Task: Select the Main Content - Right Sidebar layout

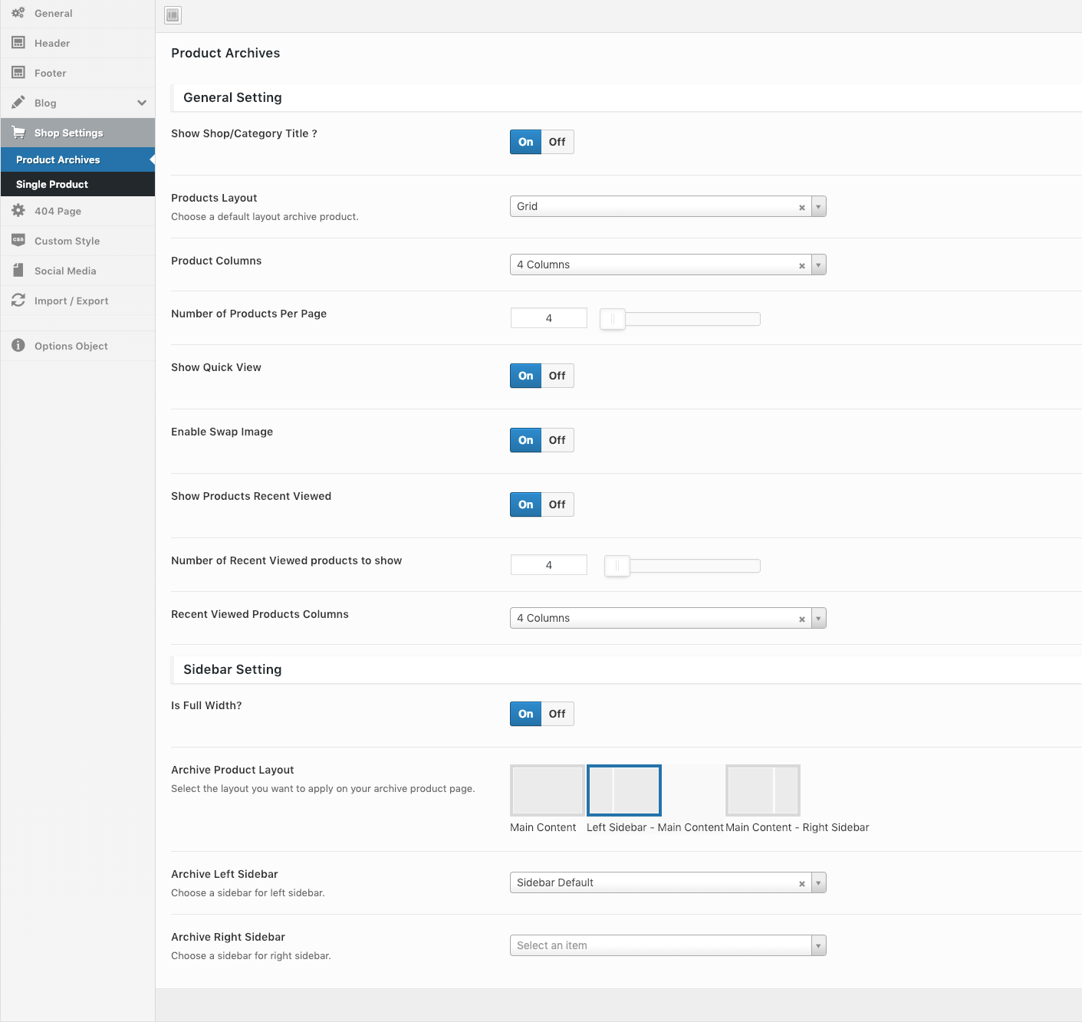Action: (763, 790)
